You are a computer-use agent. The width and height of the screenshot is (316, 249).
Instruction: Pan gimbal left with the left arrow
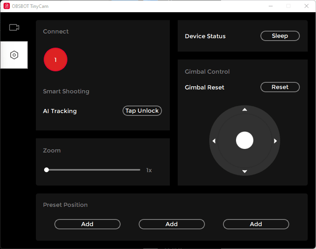pos(214,141)
